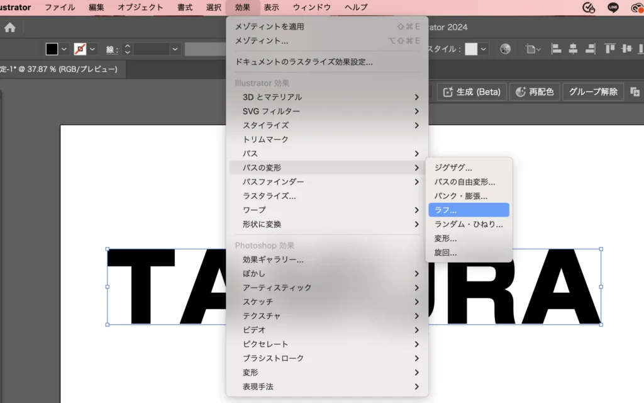Viewport: 644px width, 403px height.
Task: Click the stroke color swatch with the red slash
Action: click(x=80, y=49)
